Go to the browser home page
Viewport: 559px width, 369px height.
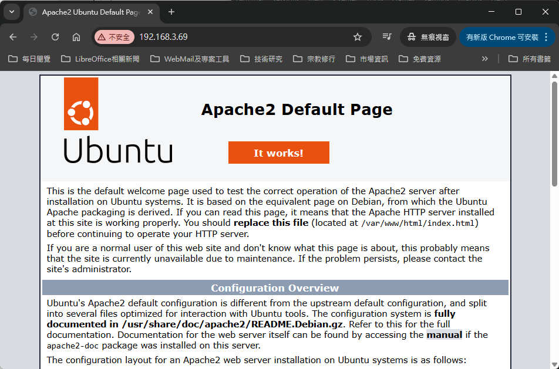tap(76, 37)
